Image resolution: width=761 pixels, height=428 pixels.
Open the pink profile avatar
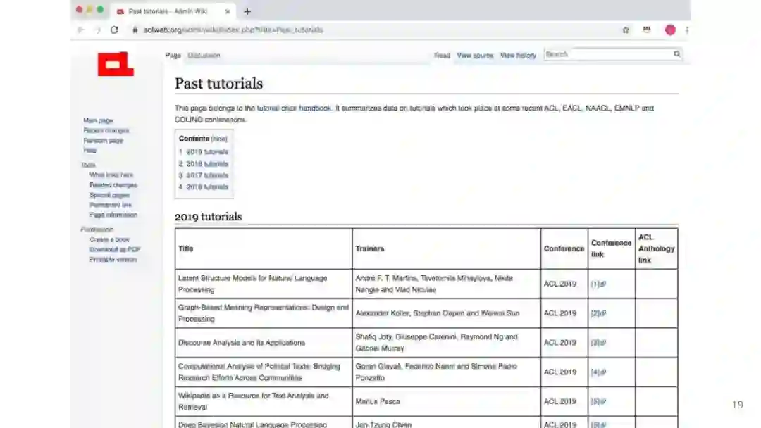click(670, 30)
